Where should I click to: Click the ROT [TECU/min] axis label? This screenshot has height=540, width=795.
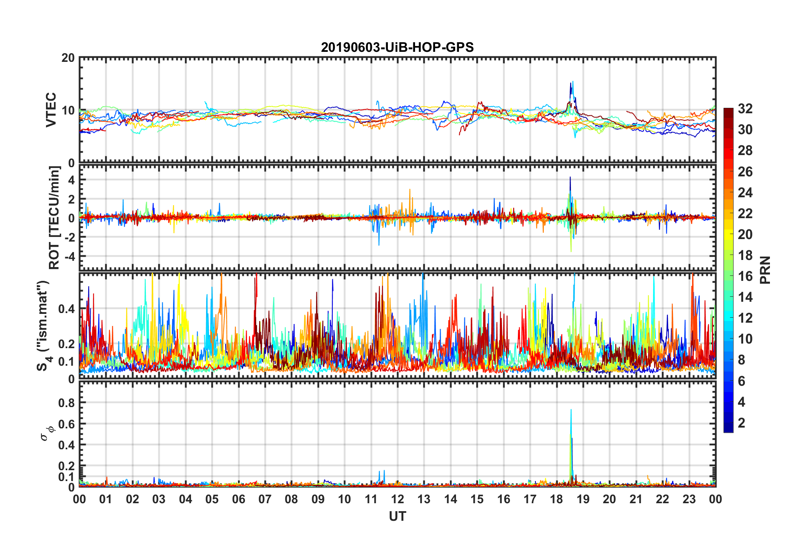click(54, 217)
